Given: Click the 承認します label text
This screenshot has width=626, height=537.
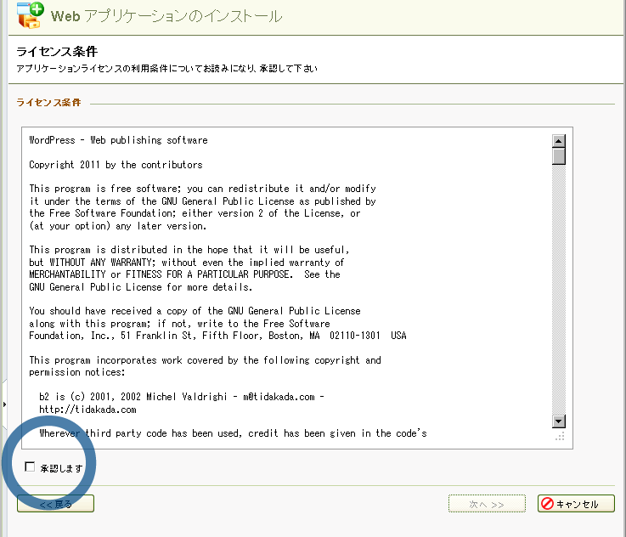Looking at the screenshot, I should [x=62, y=467].
